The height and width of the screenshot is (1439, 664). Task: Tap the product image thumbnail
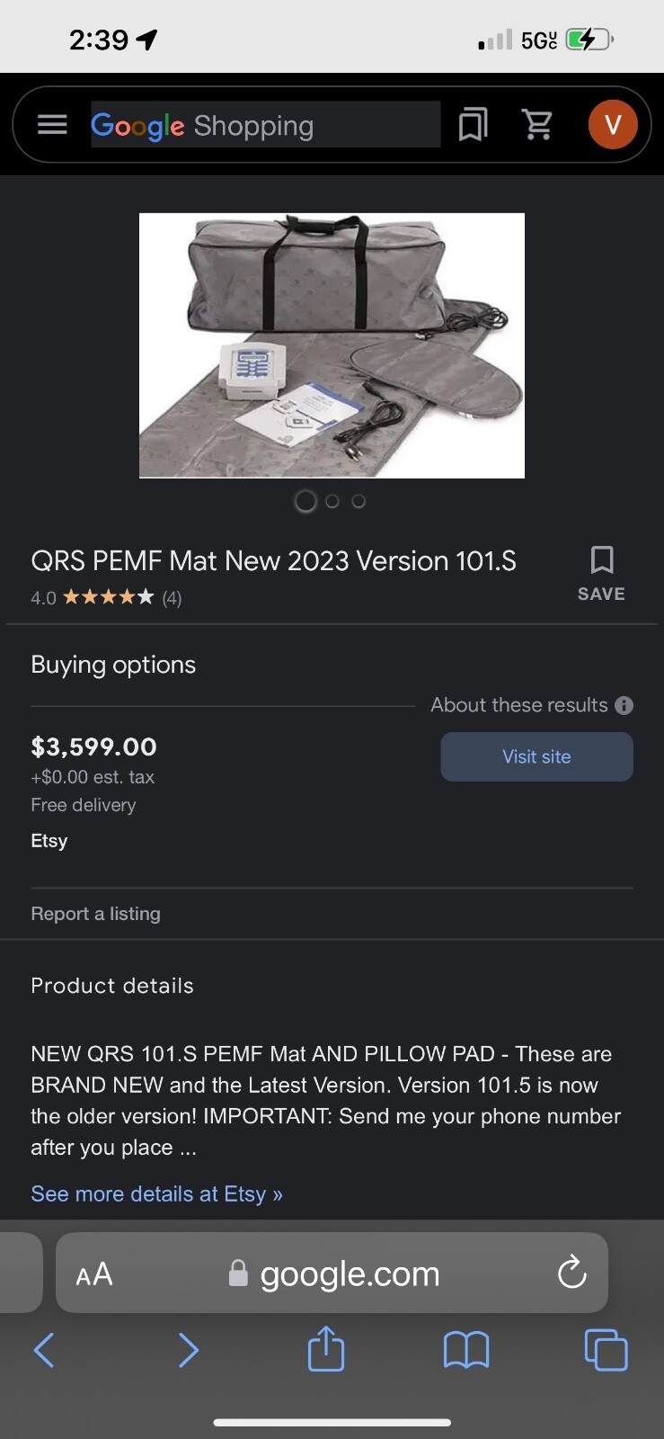tap(332, 345)
